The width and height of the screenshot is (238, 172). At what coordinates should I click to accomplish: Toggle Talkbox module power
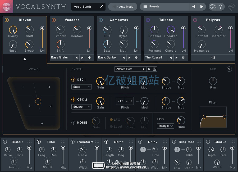[148, 20]
